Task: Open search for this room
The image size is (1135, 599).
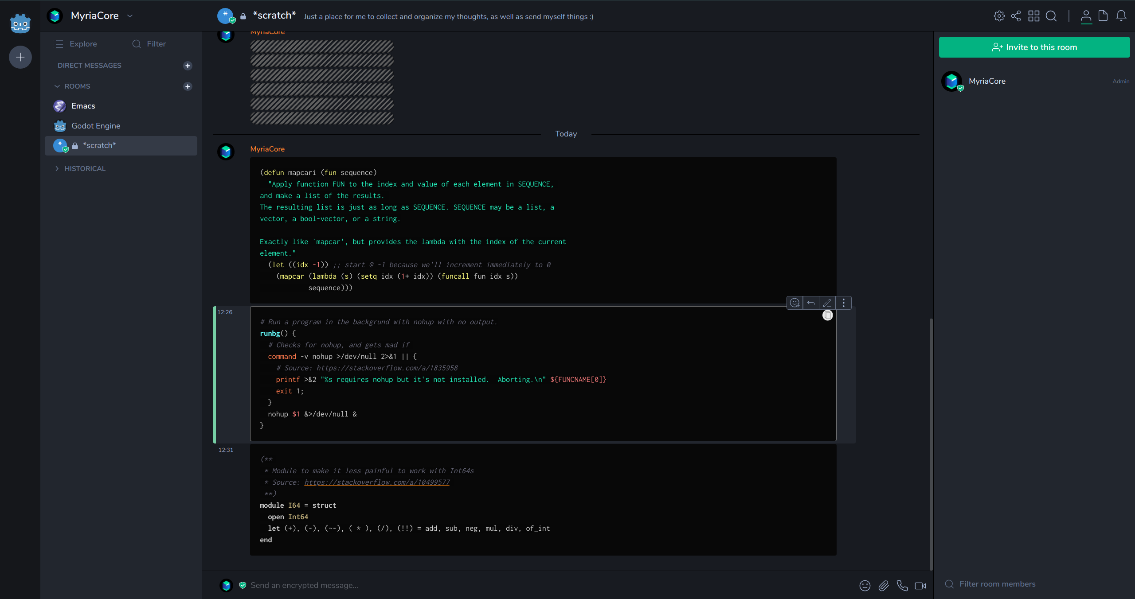Action: [1051, 16]
